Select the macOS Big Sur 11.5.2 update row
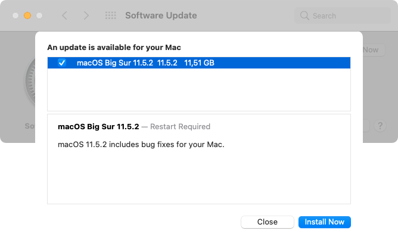Screen dimensions: 398x240 199,63
